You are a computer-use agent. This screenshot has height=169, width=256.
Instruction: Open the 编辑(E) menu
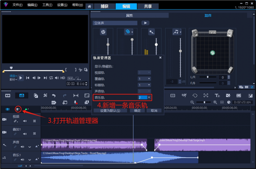32,5
